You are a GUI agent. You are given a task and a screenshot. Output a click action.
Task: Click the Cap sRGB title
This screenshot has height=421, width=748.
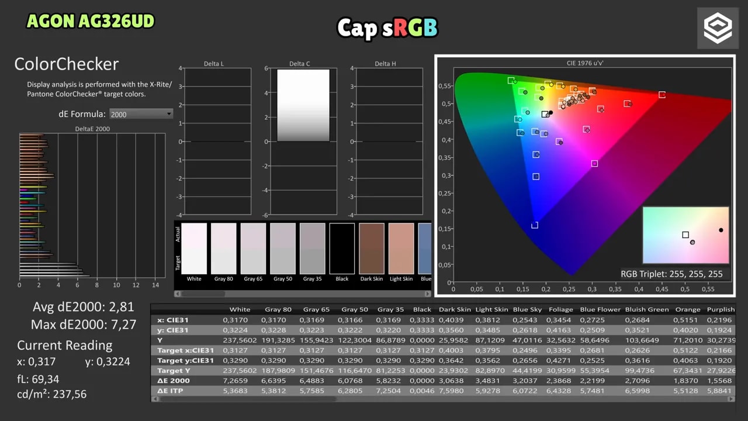coord(387,28)
